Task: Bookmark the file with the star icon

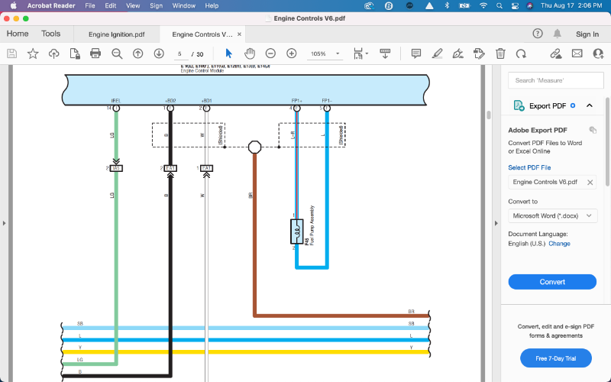Action: (x=33, y=53)
